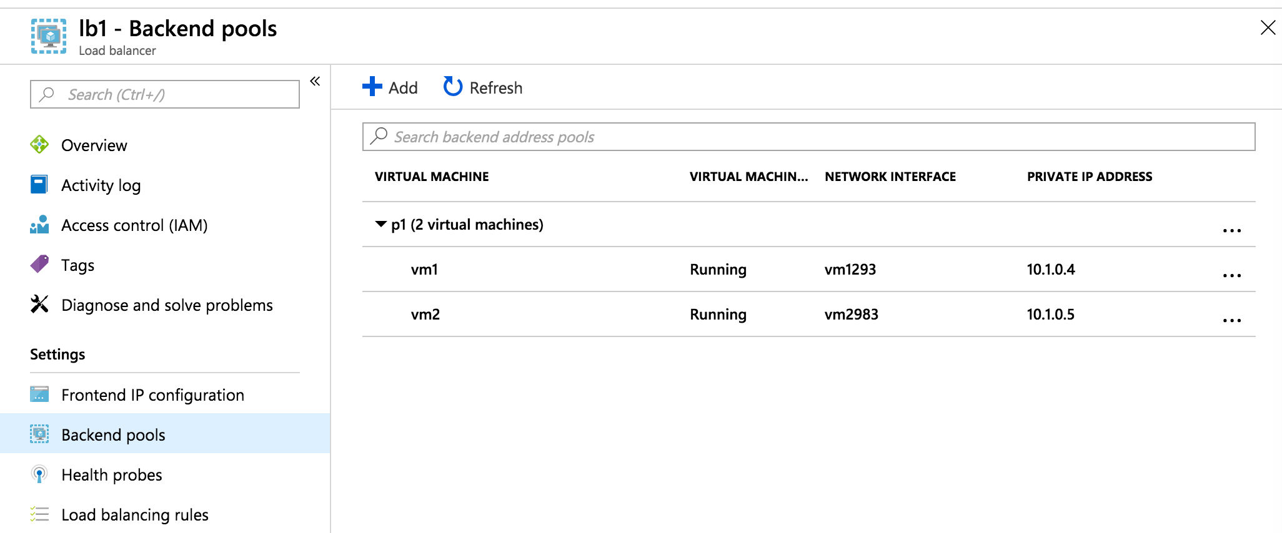Image resolution: width=1282 pixels, height=533 pixels.
Task: Click network interface vm2983
Action: click(852, 315)
